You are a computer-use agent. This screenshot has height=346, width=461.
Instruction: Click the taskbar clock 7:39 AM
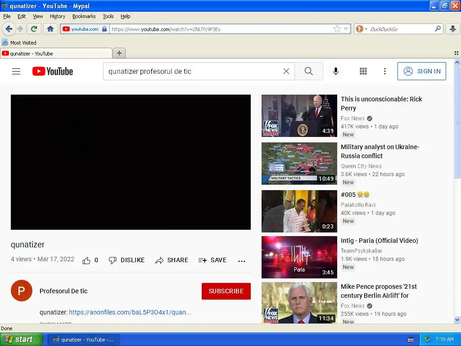click(444, 340)
